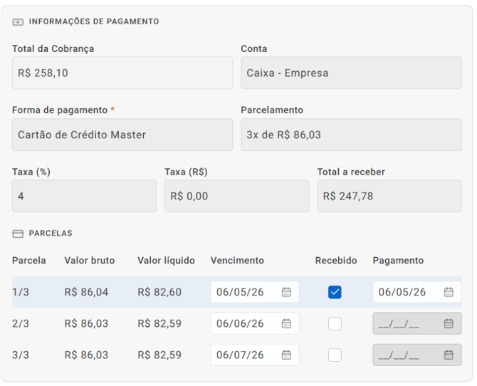Open calendar for installment 2/3 due date

[286, 323]
